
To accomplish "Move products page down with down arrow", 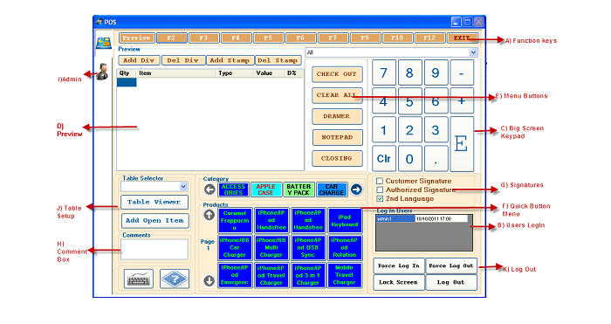I will click(x=209, y=280).
